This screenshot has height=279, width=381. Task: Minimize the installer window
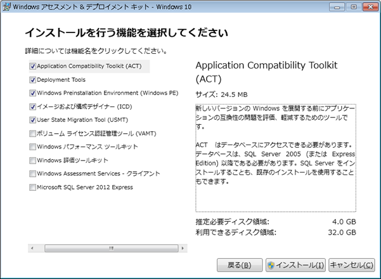[337, 7]
